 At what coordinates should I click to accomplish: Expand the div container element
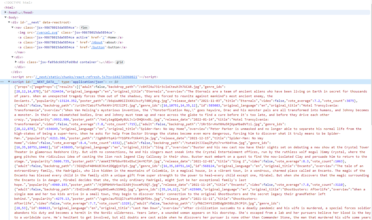pos(16,62)
